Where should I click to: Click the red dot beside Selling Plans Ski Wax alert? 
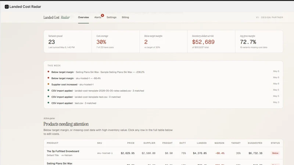tap(49, 71)
